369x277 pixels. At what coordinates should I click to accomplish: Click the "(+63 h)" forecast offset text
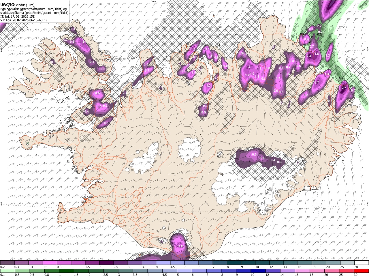41,20
